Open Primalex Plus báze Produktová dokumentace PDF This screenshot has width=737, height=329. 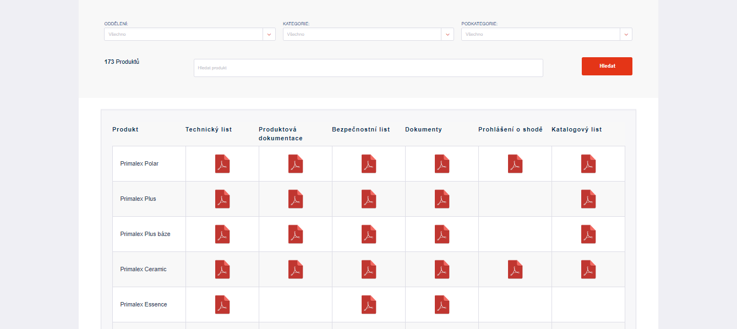296,234
